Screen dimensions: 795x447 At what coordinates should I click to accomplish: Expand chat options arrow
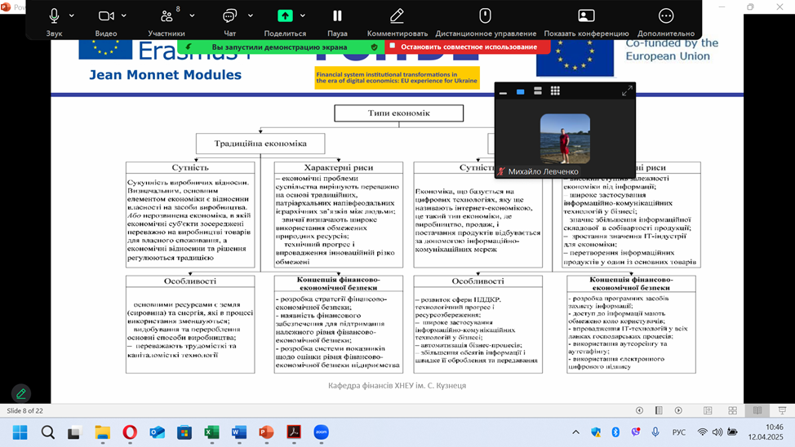tap(251, 15)
